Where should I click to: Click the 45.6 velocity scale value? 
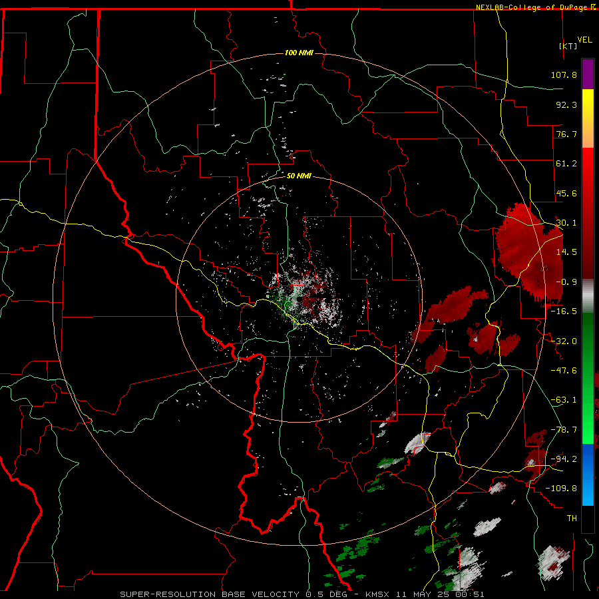click(x=566, y=193)
